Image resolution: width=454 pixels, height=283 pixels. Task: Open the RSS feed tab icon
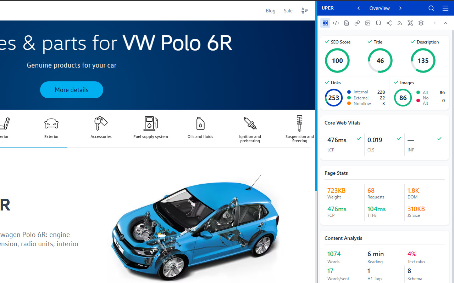(x=400, y=23)
